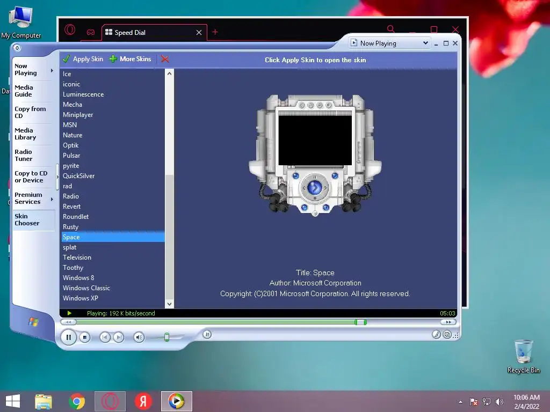
Task: Select the iconic skin
Action: point(113,84)
